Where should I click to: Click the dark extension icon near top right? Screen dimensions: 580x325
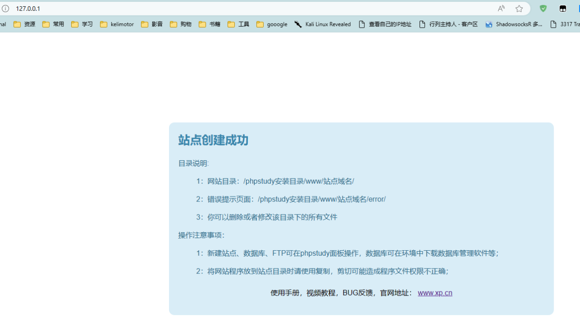562,8
